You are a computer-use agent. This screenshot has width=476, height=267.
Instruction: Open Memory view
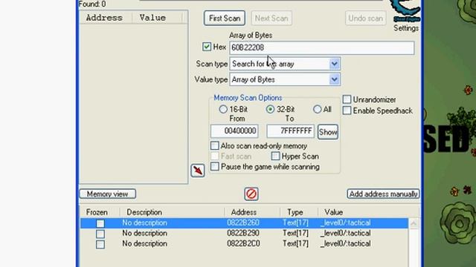[x=107, y=194]
